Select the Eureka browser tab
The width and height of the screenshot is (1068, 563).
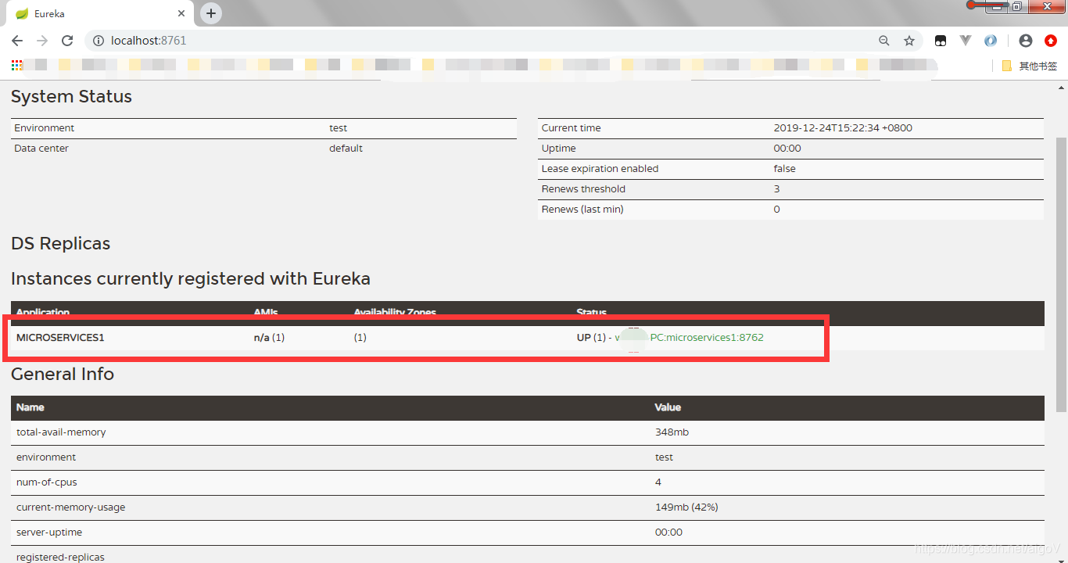[x=102, y=14]
